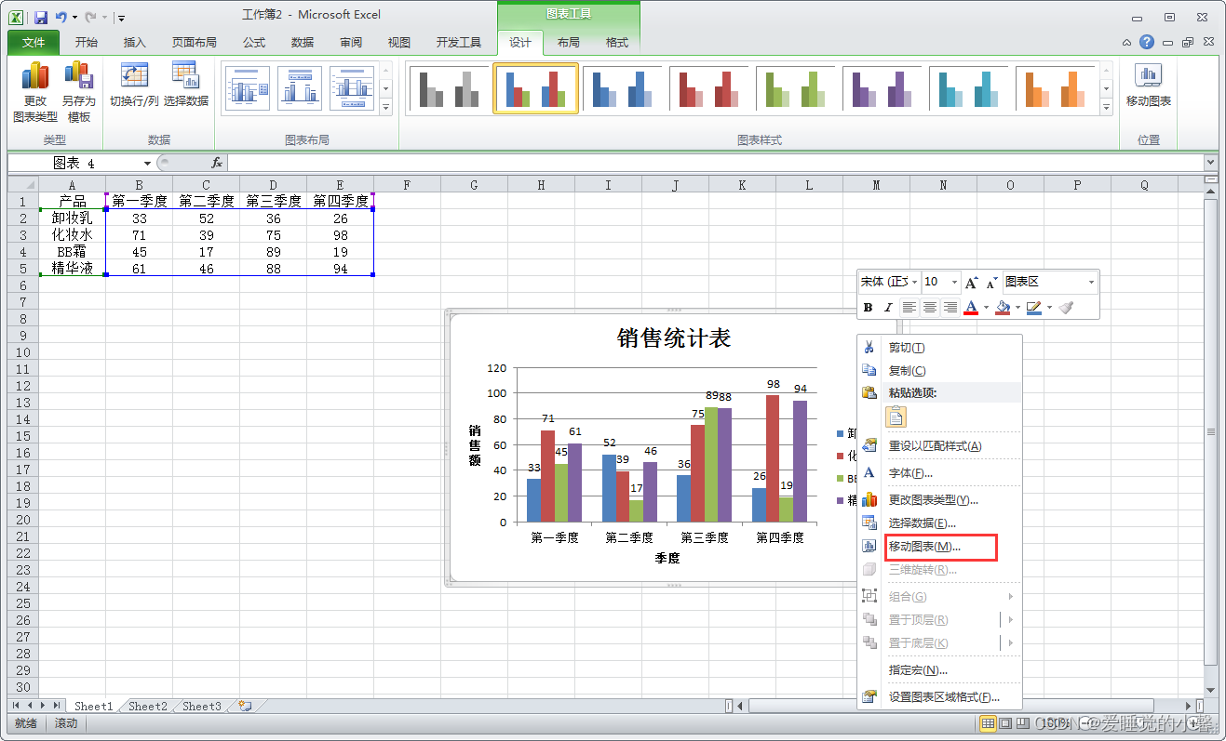Apply the gray chart style
The image size is (1226, 741).
click(x=450, y=88)
